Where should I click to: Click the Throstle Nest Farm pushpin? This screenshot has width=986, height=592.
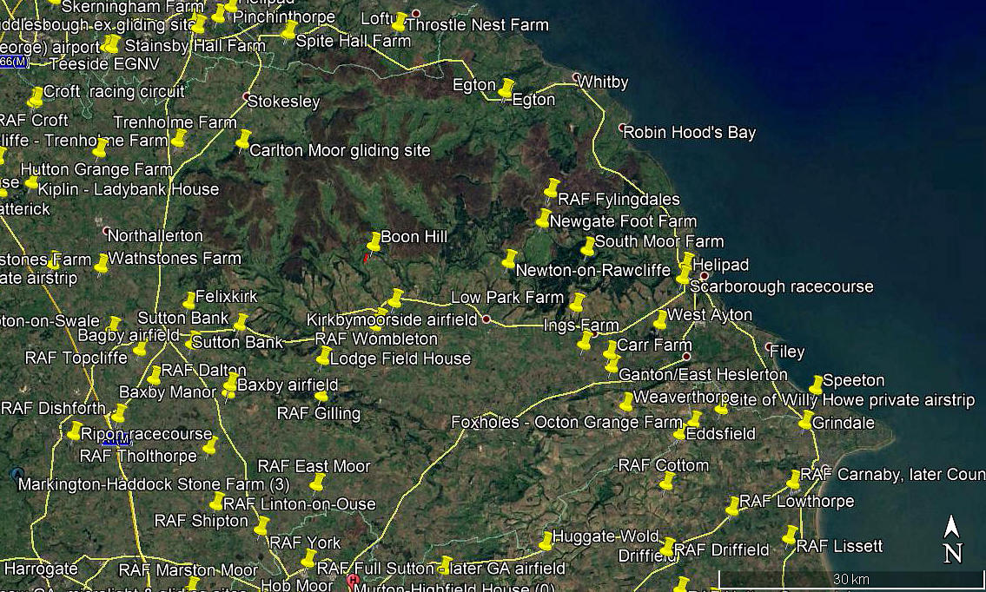click(398, 22)
